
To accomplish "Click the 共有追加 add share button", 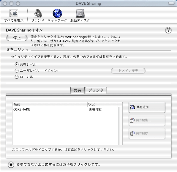I will pyautogui.click(x=147, y=107).
